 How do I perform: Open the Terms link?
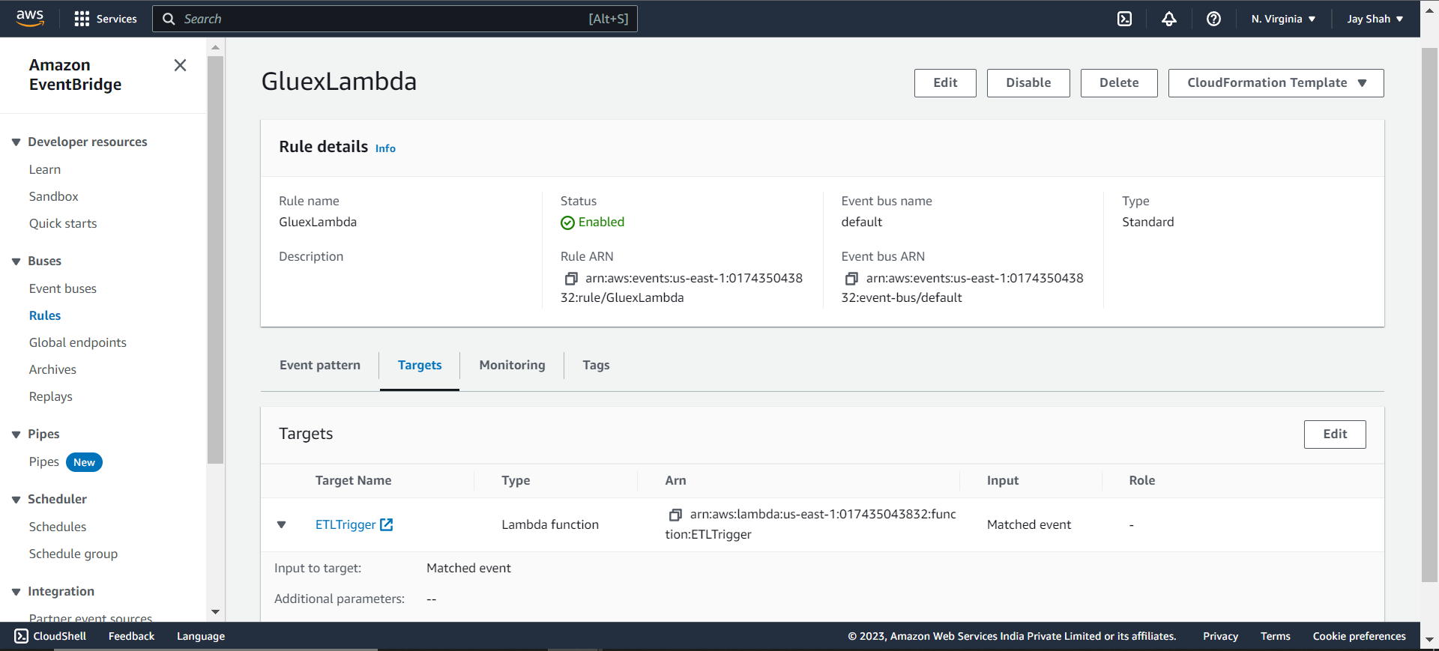(1275, 636)
